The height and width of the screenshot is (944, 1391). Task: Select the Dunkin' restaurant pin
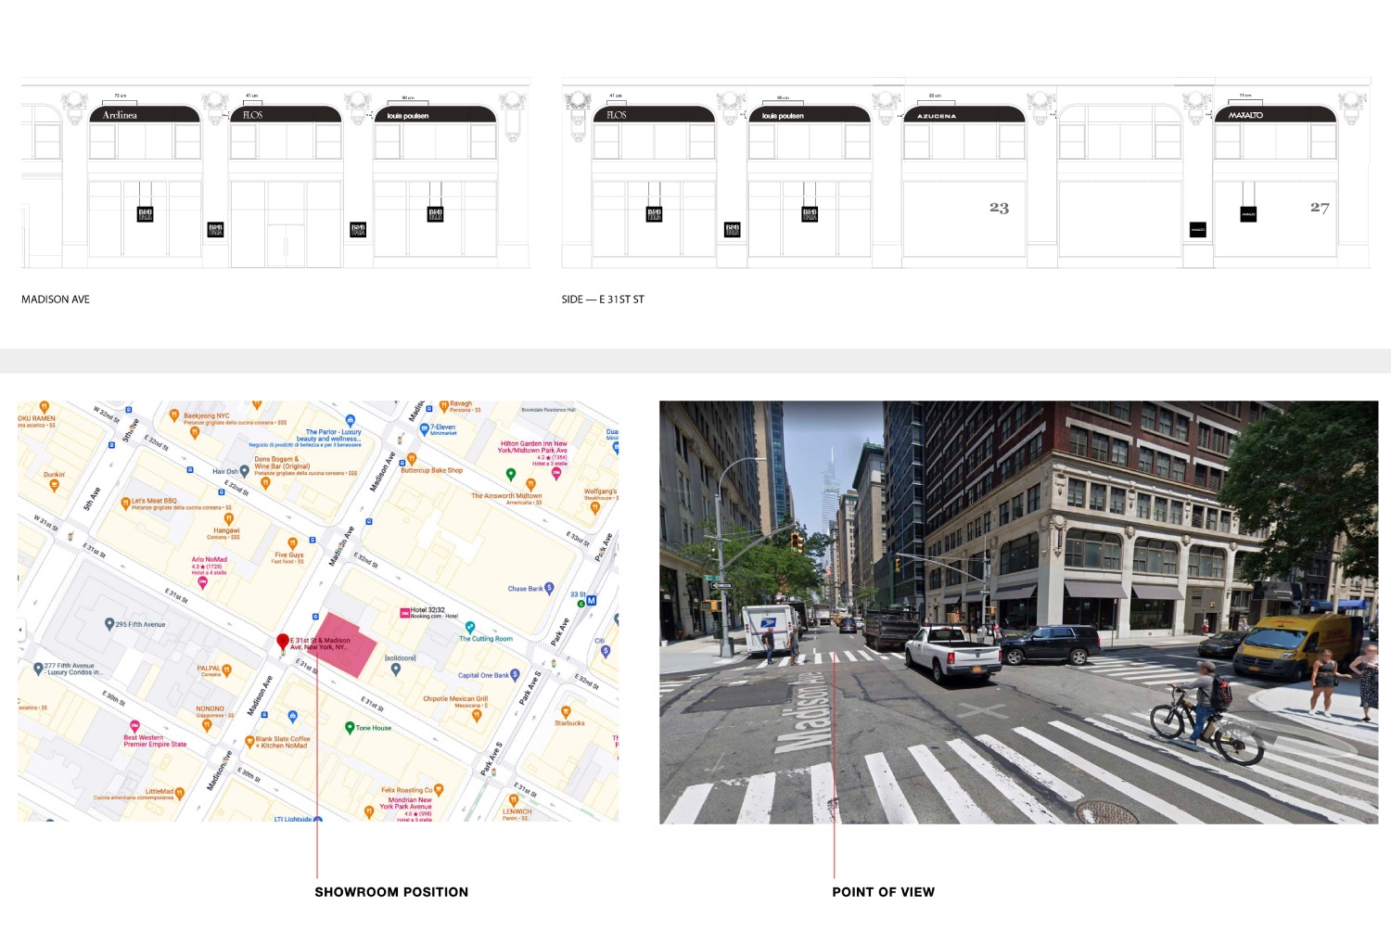pos(54,484)
